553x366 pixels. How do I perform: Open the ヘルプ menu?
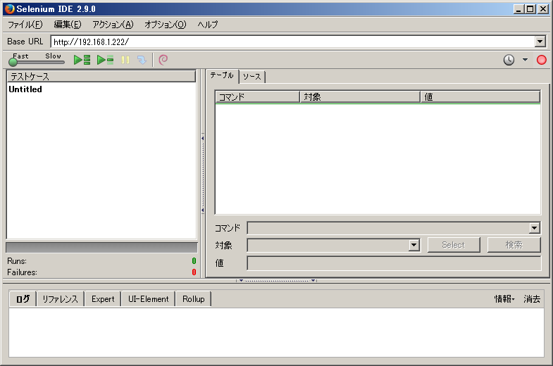coord(207,25)
